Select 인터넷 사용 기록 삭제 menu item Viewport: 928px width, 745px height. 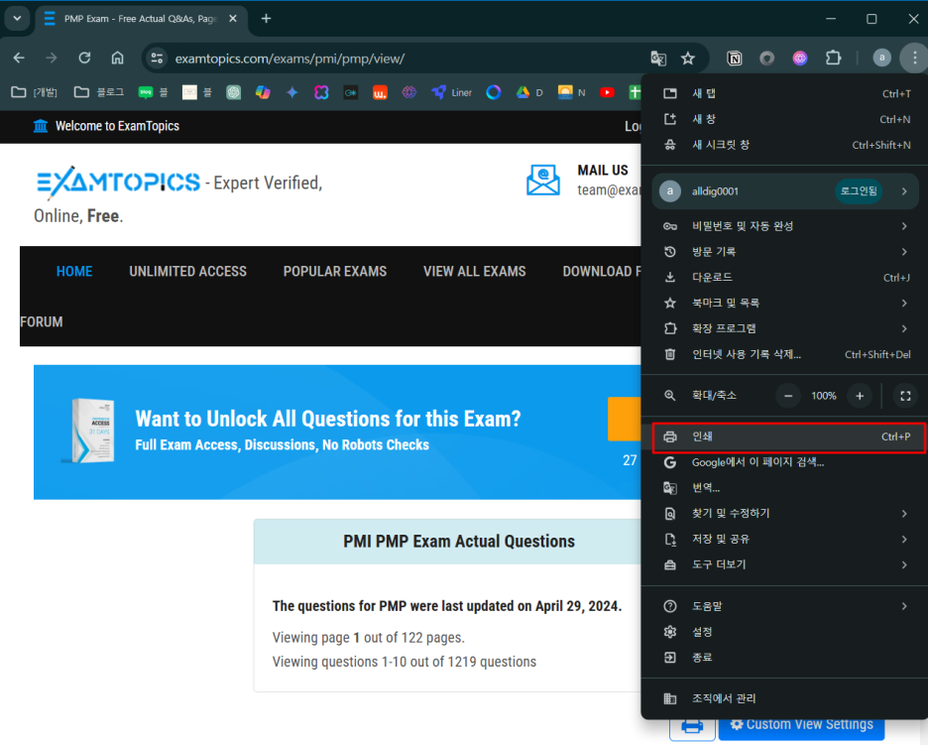pos(786,354)
